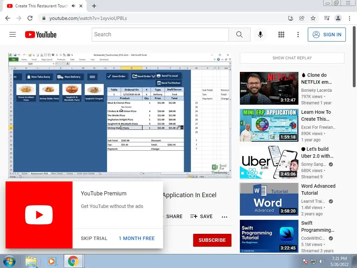
Task: Click the search magnifier button
Action: 239,35
